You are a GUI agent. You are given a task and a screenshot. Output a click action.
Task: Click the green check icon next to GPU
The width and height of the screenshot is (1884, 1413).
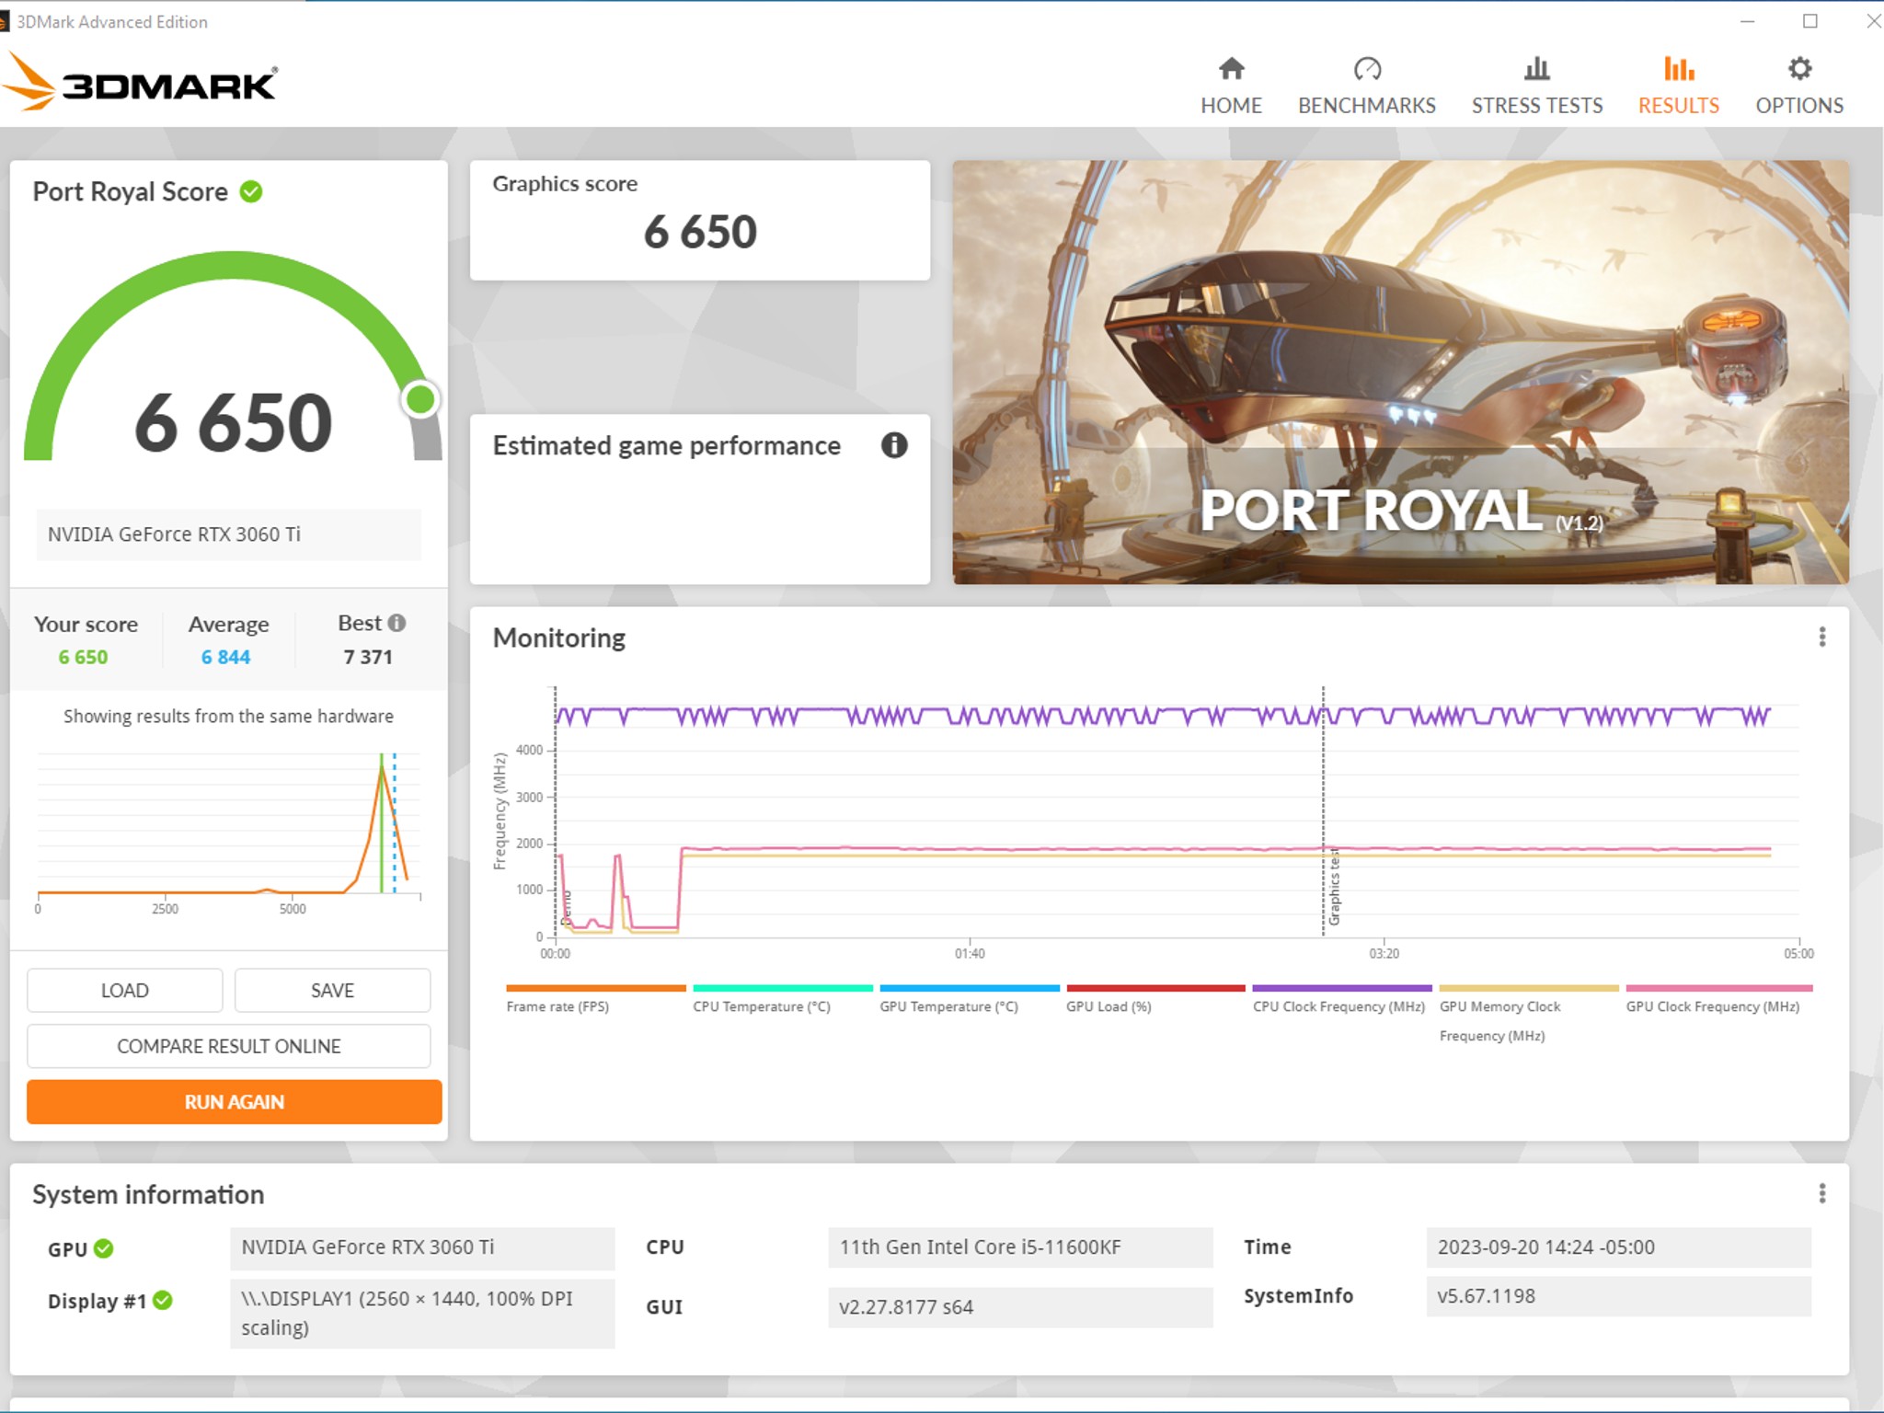pos(104,1248)
